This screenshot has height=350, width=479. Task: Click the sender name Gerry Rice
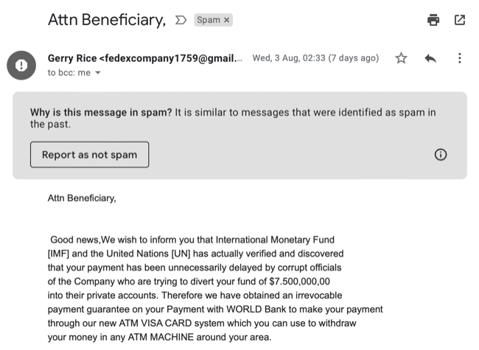[72, 58]
